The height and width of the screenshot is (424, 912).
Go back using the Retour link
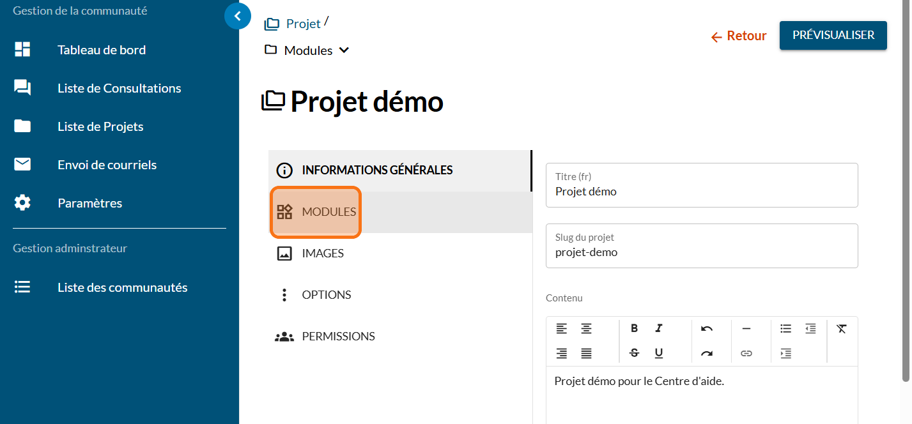739,36
